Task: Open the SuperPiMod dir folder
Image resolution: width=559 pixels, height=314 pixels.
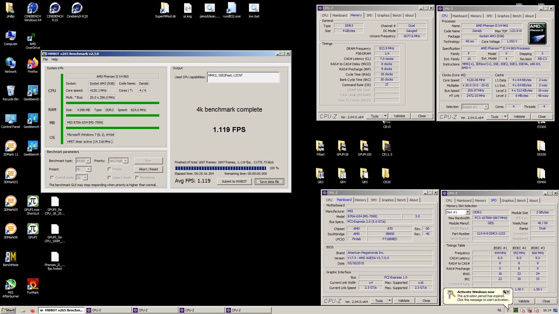Action: [x=165, y=10]
